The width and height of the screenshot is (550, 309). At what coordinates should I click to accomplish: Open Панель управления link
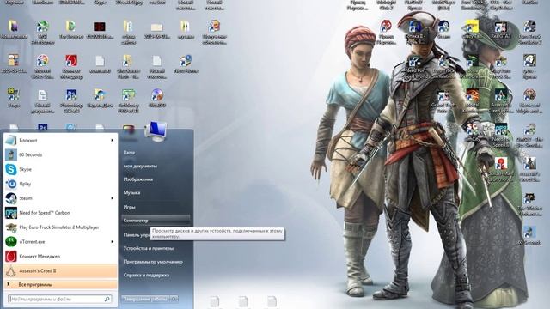137,235
